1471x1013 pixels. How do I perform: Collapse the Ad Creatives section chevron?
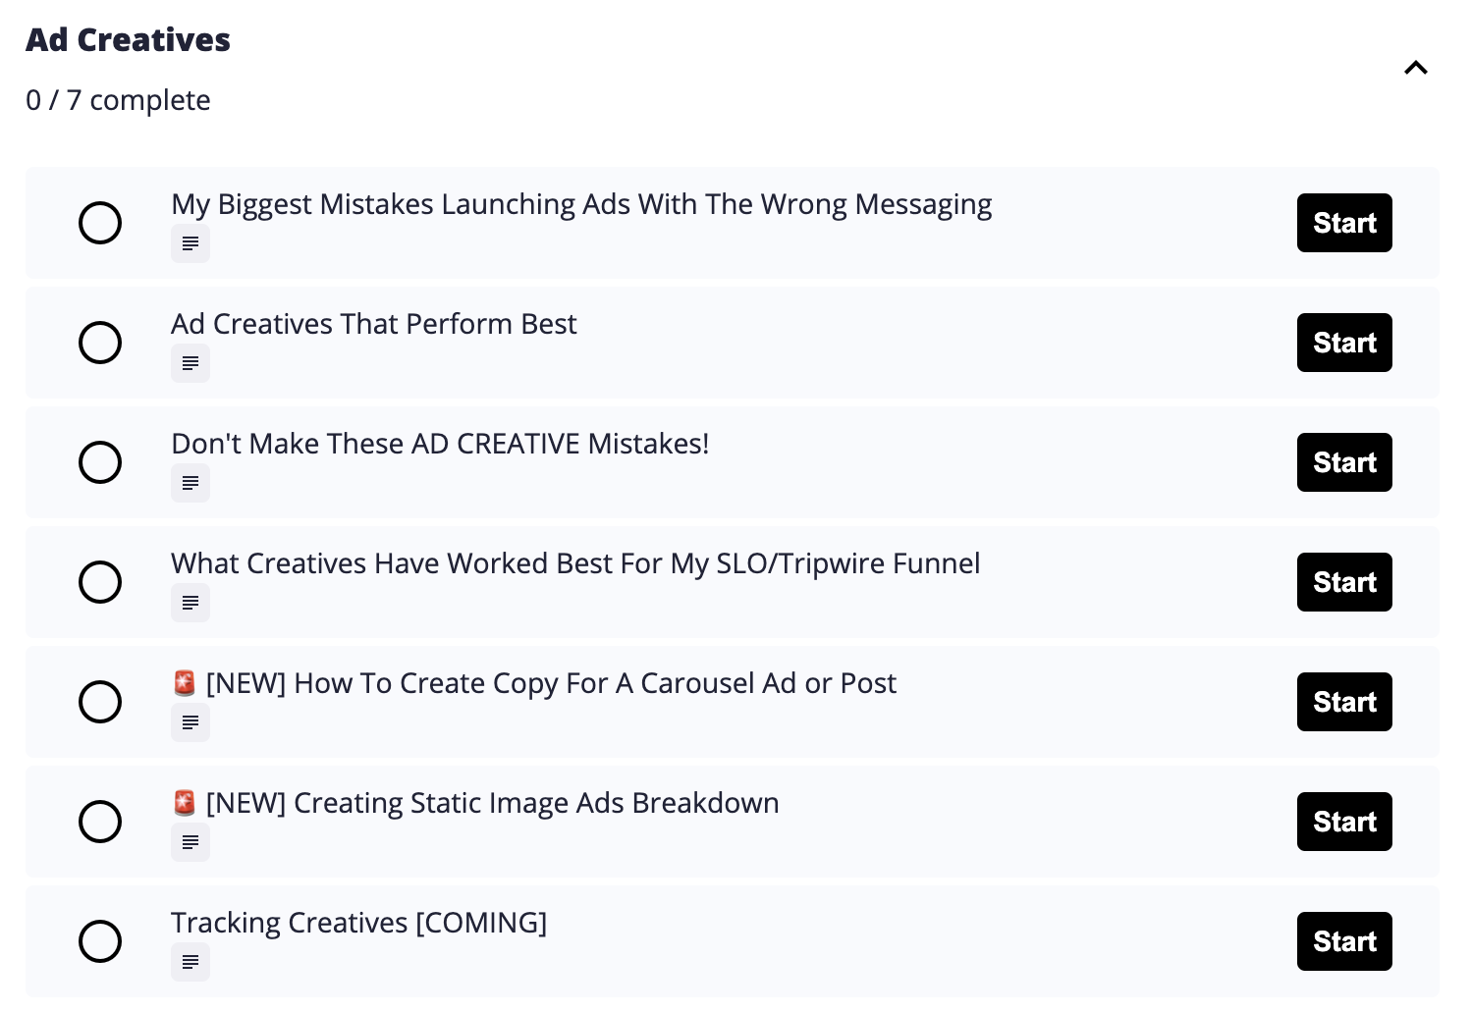(x=1415, y=68)
